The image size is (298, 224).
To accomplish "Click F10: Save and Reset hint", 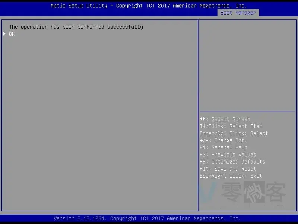I will click(228, 169).
